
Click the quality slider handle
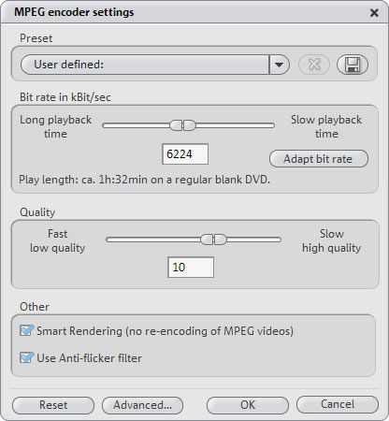(213, 240)
